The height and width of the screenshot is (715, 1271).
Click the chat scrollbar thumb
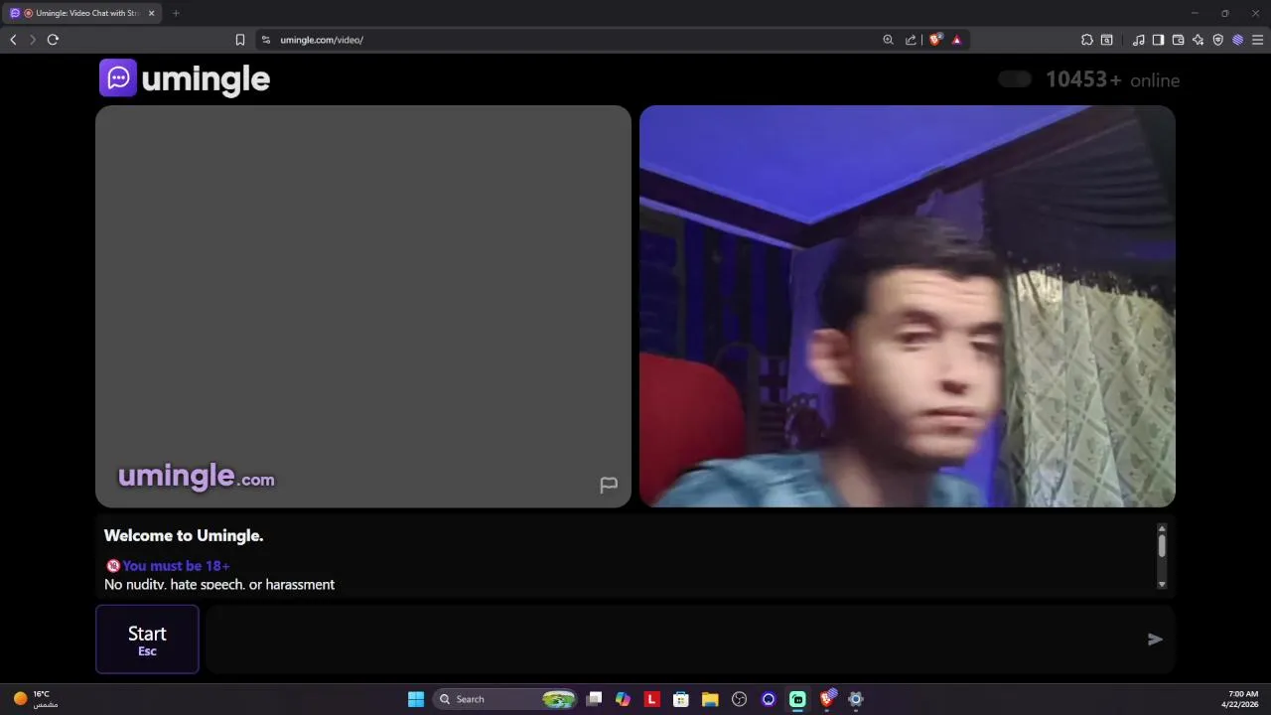click(x=1162, y=545)
